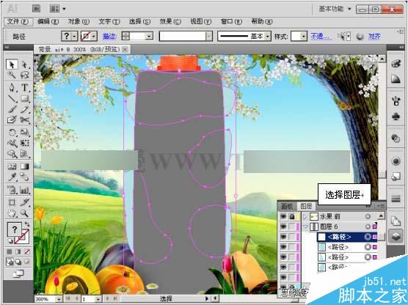
Task: Close the 背景.ai document tab
Action: tap(125, 49)
